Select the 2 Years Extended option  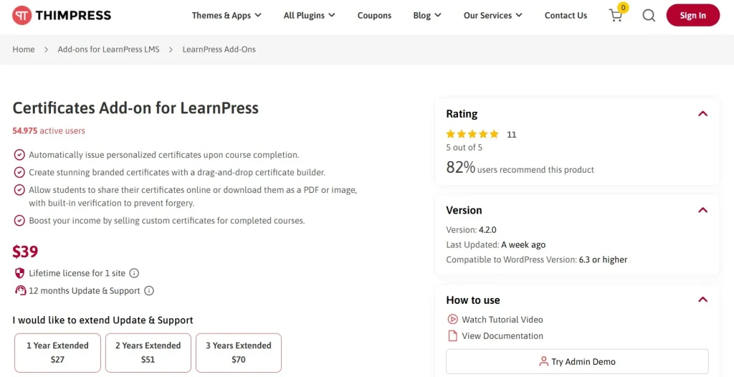[148, 353]
